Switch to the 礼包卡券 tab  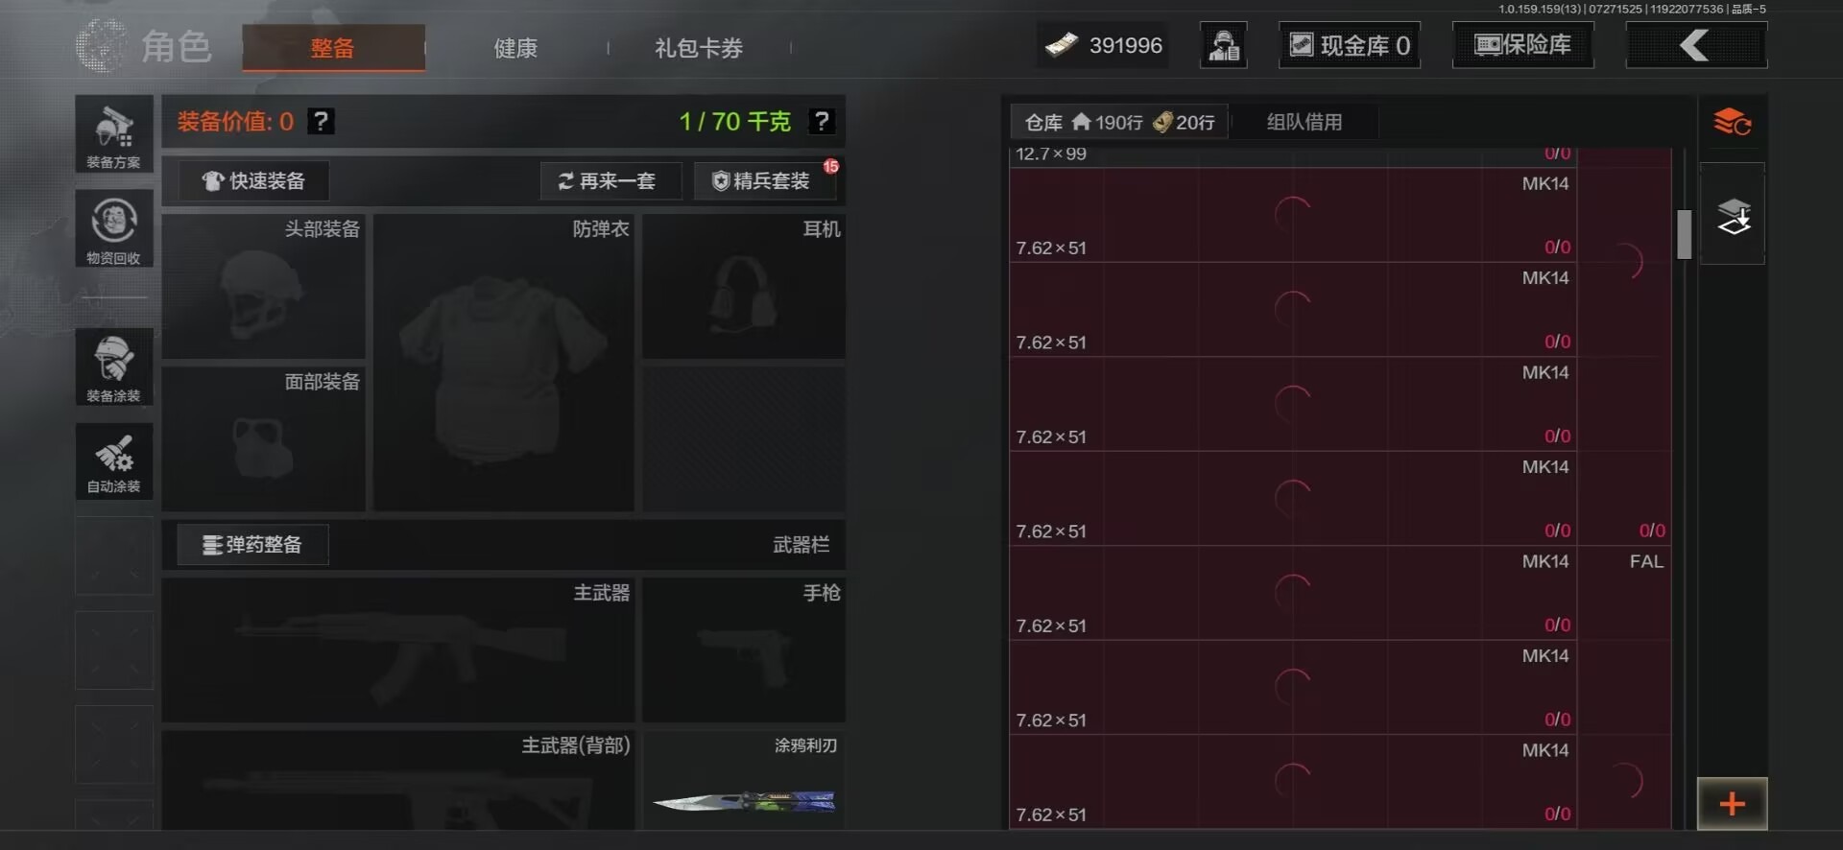tap(699, 48)
